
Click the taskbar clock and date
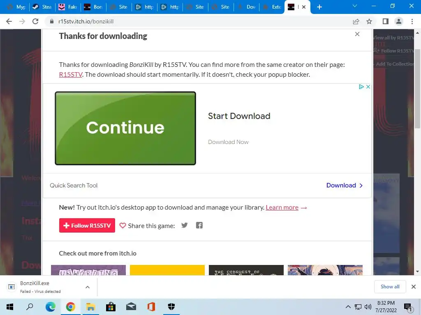coord(386,307)
